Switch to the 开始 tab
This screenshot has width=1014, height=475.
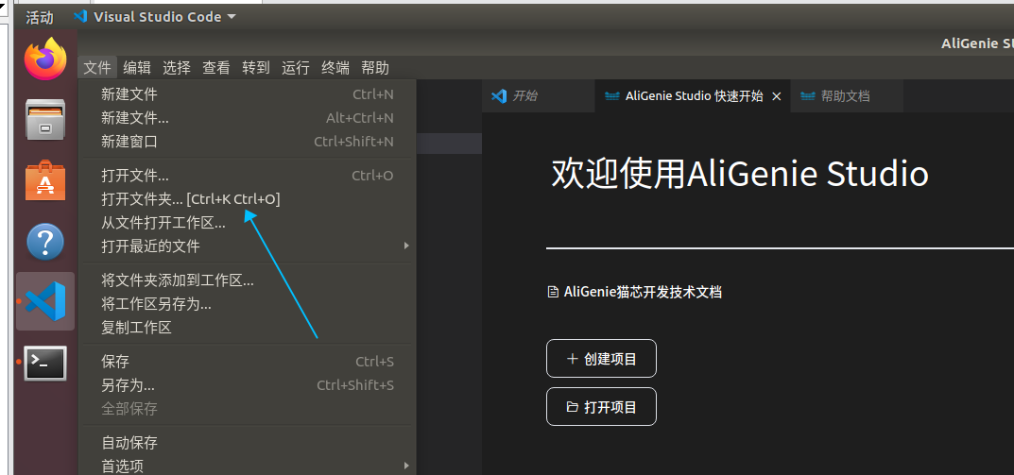pyautogui.click(x=538, y=96)
